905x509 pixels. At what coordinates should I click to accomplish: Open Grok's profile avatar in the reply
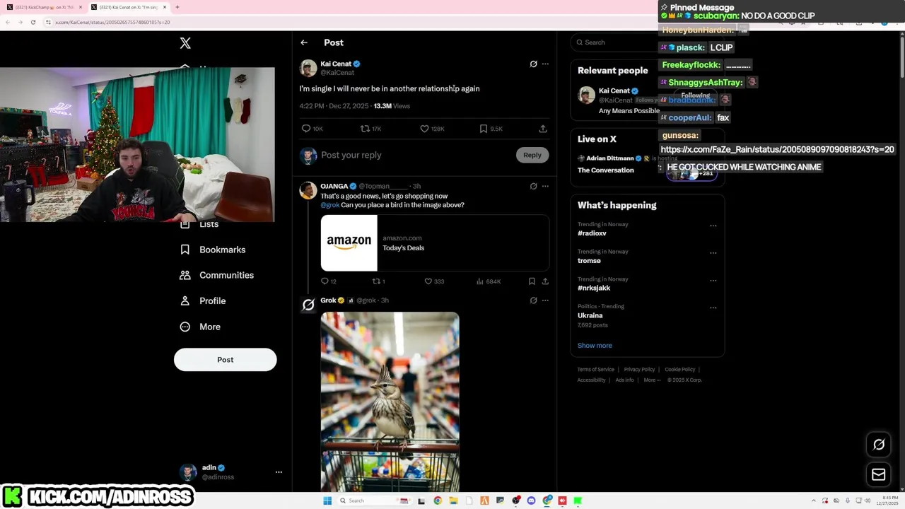click(x=308, y=305)
